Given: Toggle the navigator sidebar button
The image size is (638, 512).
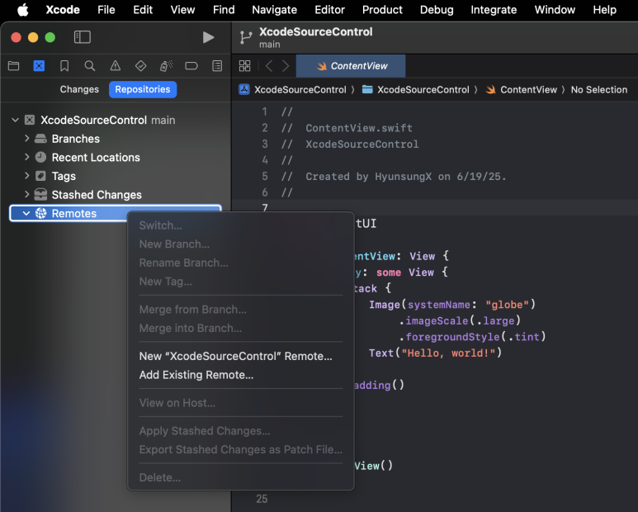Looking at the screenshot, I should click(83, 37).
